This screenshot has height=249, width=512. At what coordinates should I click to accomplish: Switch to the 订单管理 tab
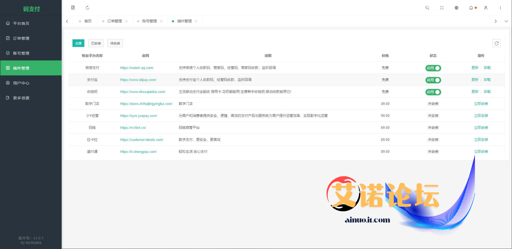click(114, 21)
